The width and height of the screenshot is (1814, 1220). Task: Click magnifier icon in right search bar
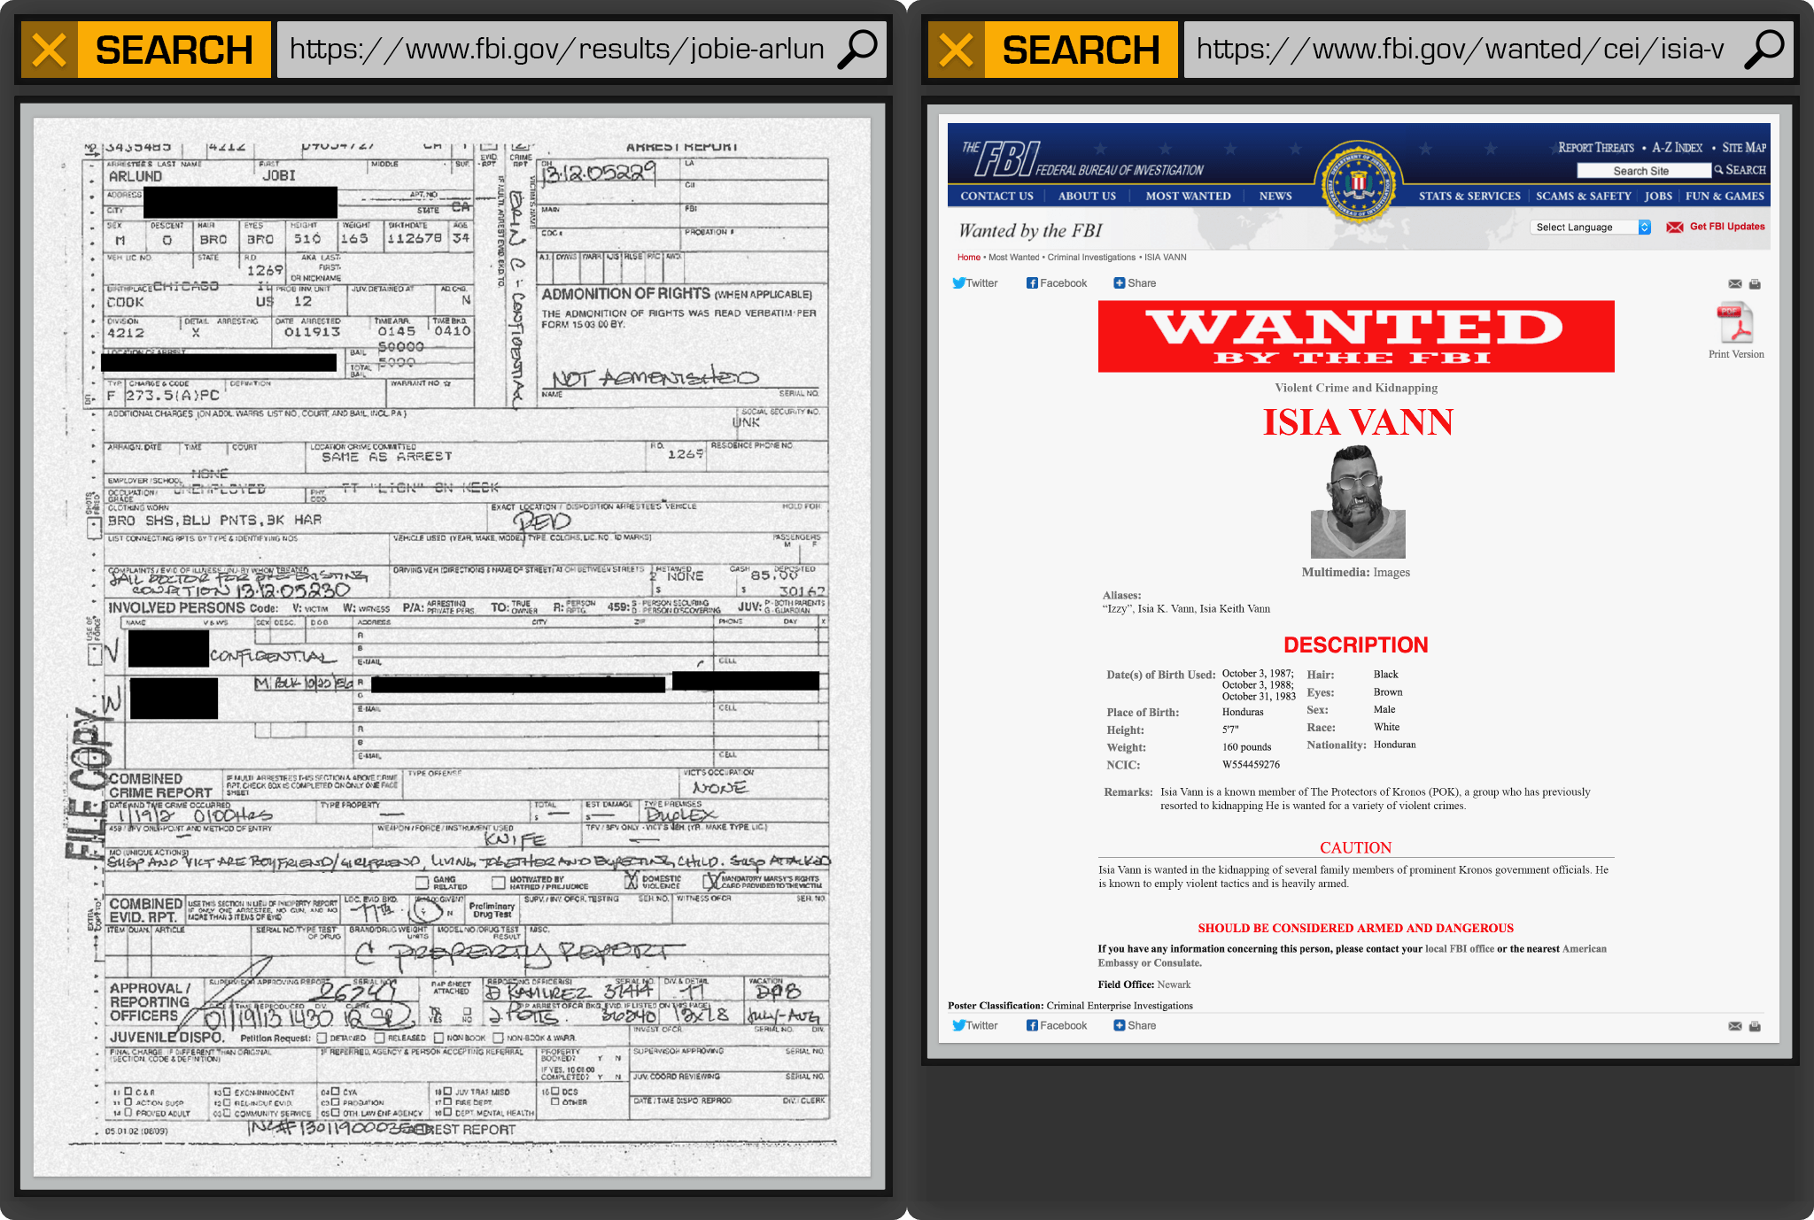coord(1764,50)
